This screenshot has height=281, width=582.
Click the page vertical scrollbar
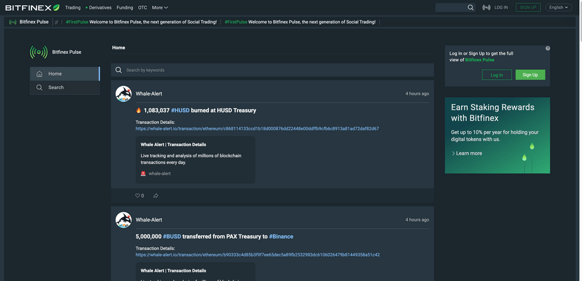tap(580, 20)
